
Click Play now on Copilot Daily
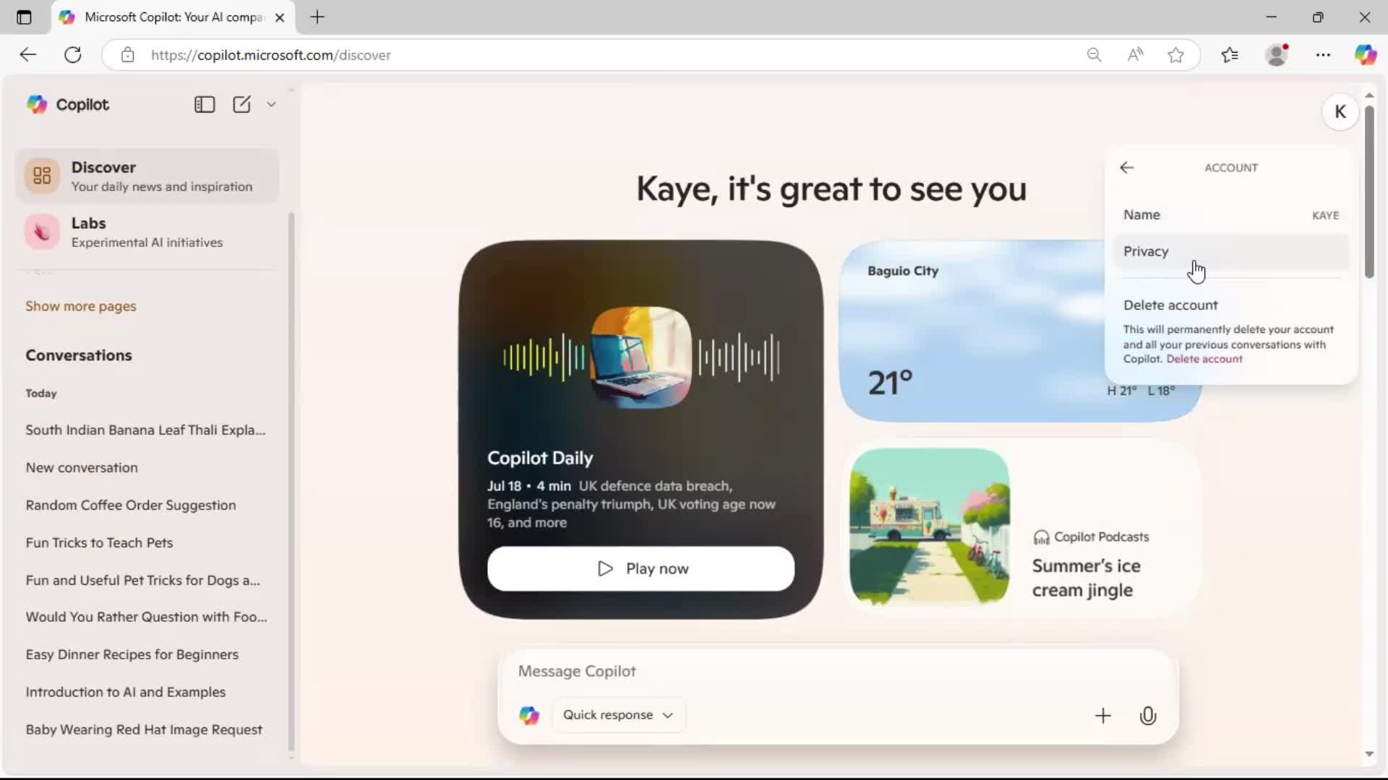pos(641,568)
